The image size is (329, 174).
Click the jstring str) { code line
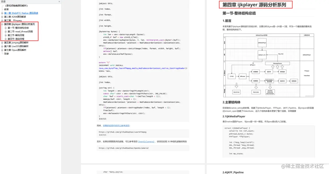click(x=106, y=88)
